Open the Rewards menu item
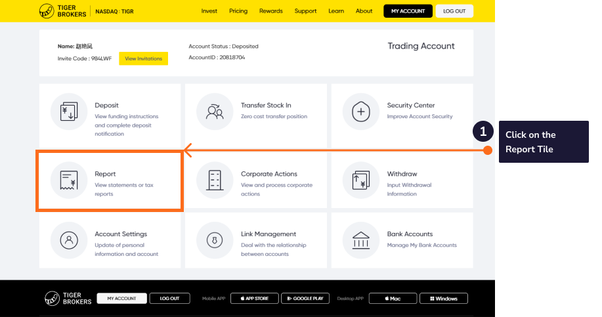Screen dimensions: 602x317 coord(271,11)
